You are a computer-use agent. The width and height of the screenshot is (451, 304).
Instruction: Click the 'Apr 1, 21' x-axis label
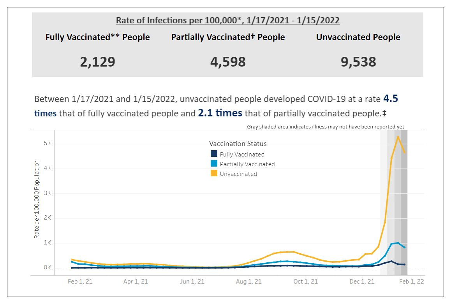(x=136, y=281)
